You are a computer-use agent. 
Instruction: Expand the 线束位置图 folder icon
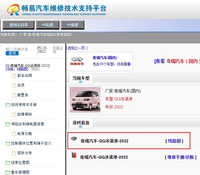tap(8, 163)
